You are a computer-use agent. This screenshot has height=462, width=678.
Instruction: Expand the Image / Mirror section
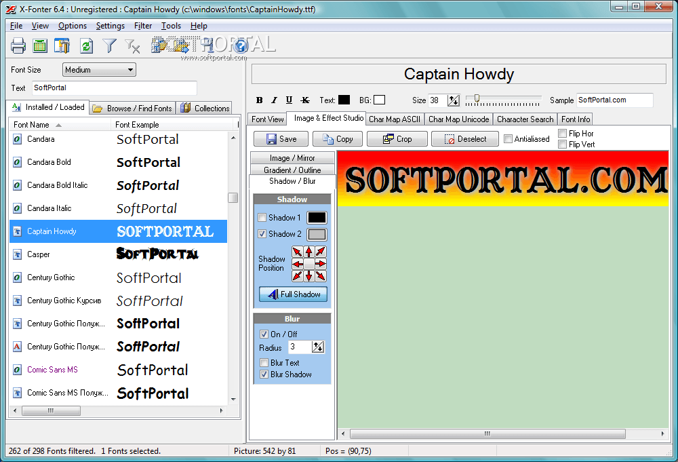(292, 158)
